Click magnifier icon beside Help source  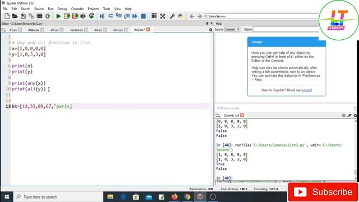coord(211,30)
